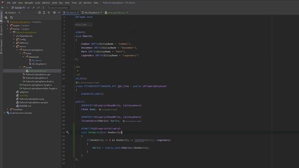Open the Solution panel gear settings
299x168 pixels.
[x=54, y=13]
